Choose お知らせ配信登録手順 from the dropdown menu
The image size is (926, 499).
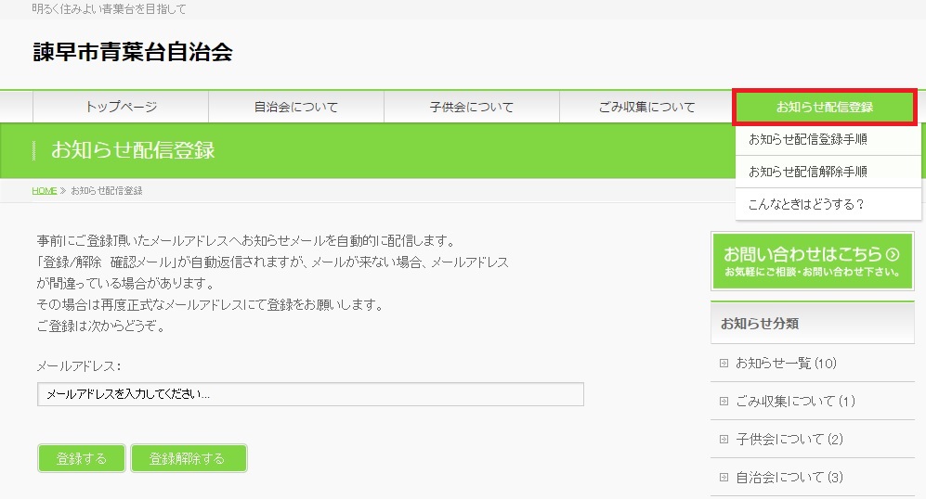click(x=807, y=139)
